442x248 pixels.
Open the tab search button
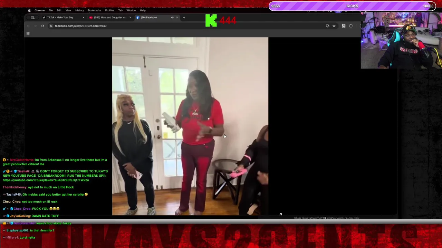point(33,18)
